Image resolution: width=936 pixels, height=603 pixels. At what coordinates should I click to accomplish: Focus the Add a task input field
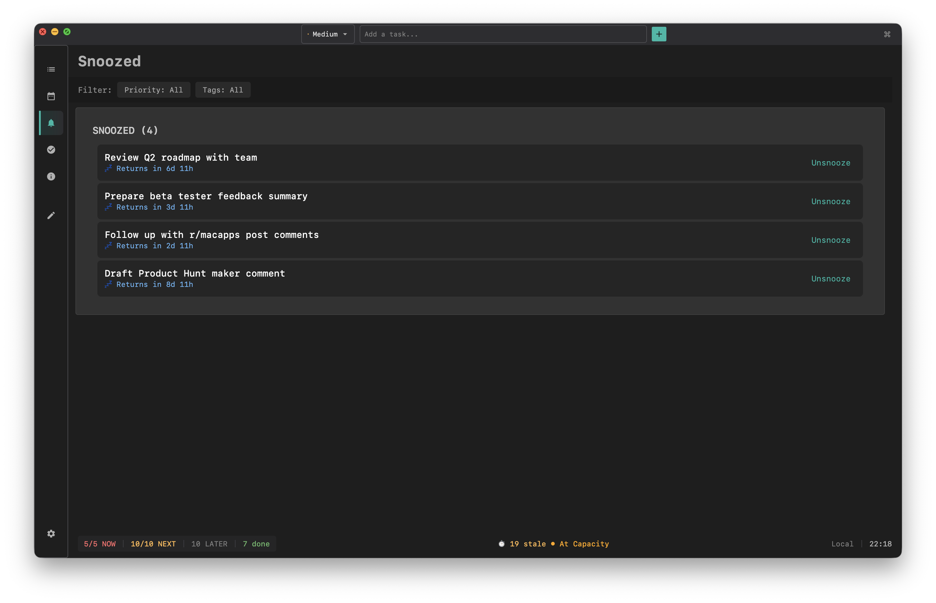[503, 34]
